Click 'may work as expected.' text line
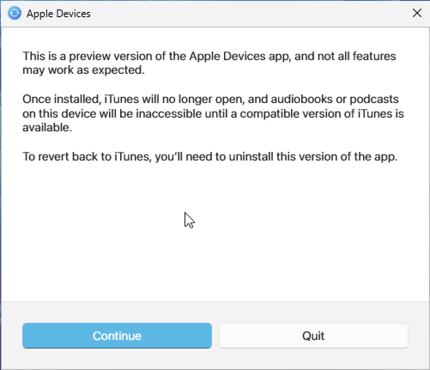 click(83, 70)
